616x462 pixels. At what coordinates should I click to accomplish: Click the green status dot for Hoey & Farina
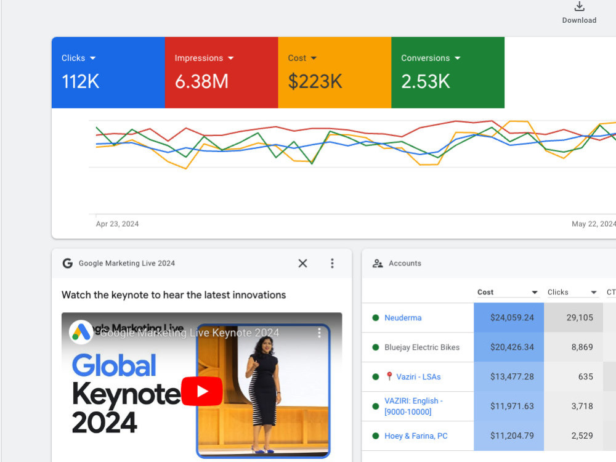click(x=376, y=436)
